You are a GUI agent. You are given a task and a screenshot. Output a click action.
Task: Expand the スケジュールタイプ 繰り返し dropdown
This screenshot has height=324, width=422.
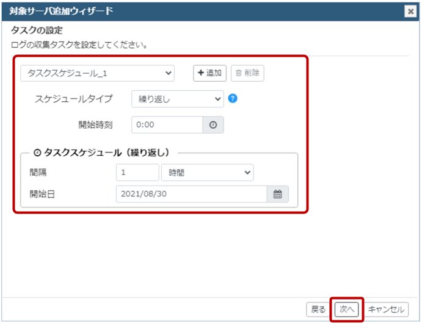point(178,99)
